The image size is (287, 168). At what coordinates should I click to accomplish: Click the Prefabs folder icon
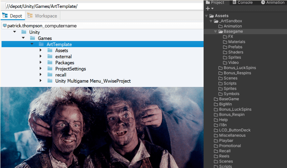tap(225, 47)
